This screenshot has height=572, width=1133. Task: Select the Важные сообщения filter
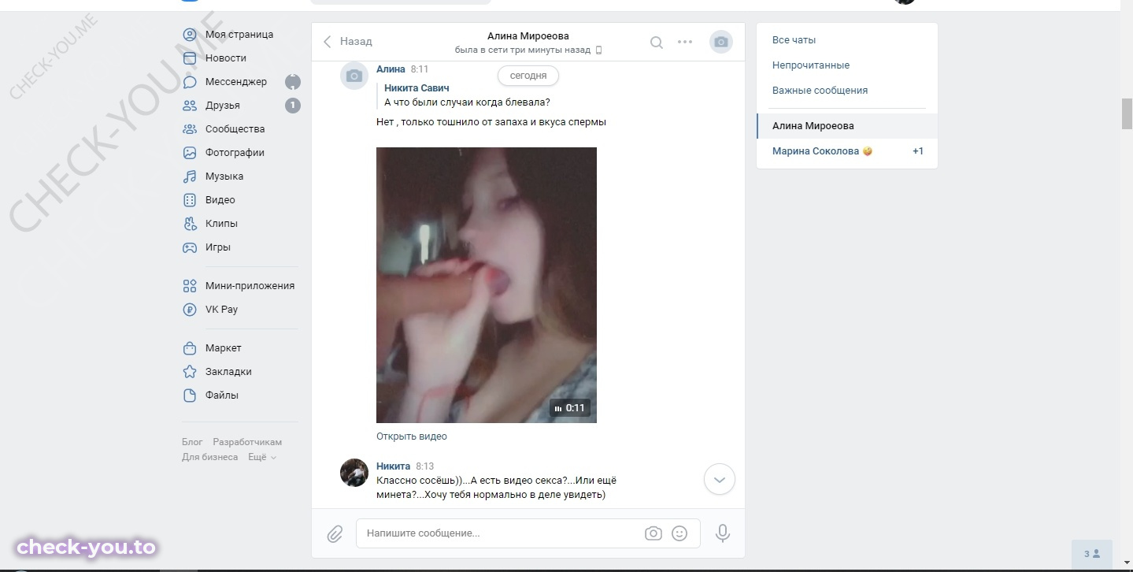pyautogui.click(x=847, y=91)
